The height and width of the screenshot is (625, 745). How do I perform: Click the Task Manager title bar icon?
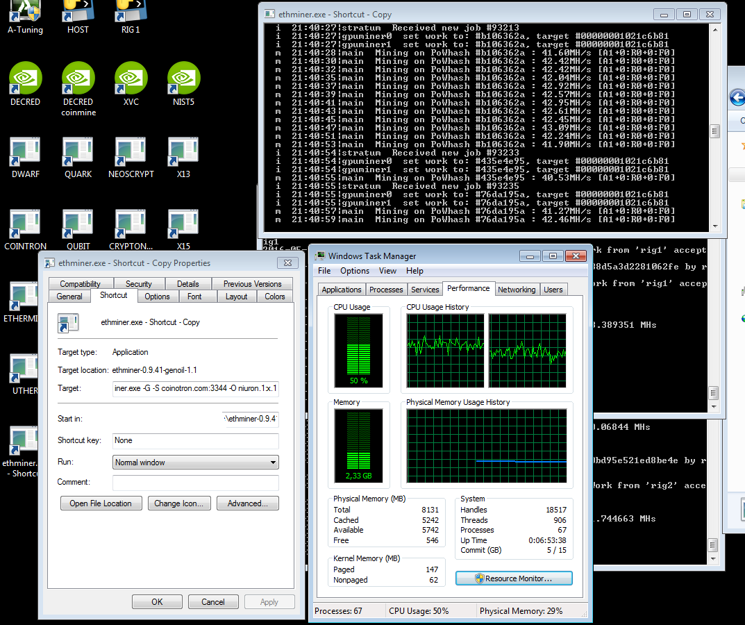(x=320, y=256)
